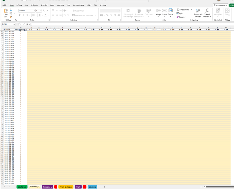Select the Format Painter brush icon
234x189 pixels.
tap(11, 17)
